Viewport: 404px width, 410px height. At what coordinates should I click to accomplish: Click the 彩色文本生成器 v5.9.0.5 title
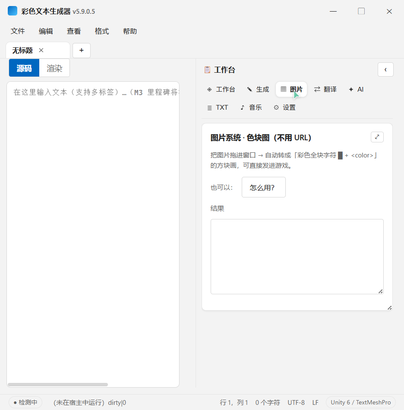[x=58, y=12]
